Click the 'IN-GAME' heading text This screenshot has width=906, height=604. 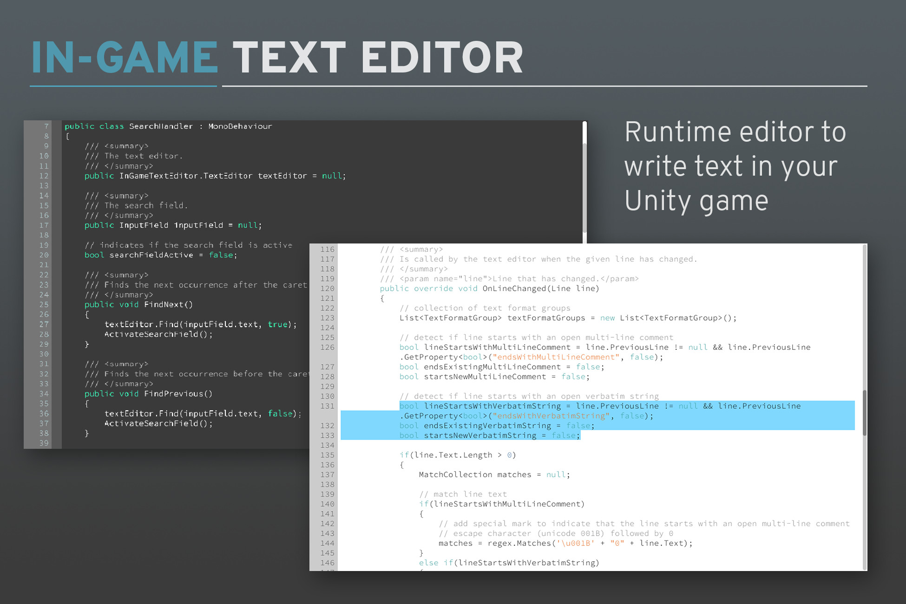click(x=125, y=58)
